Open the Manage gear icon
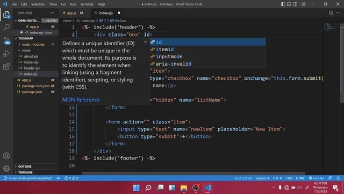Screen dimensions: 344x194 tap(6, 169)
